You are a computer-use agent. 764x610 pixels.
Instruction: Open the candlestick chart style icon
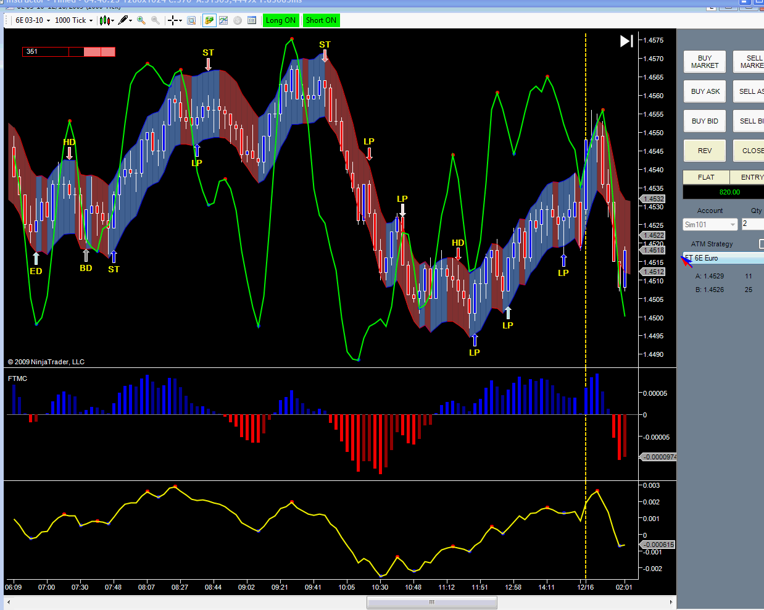(105, 20)
